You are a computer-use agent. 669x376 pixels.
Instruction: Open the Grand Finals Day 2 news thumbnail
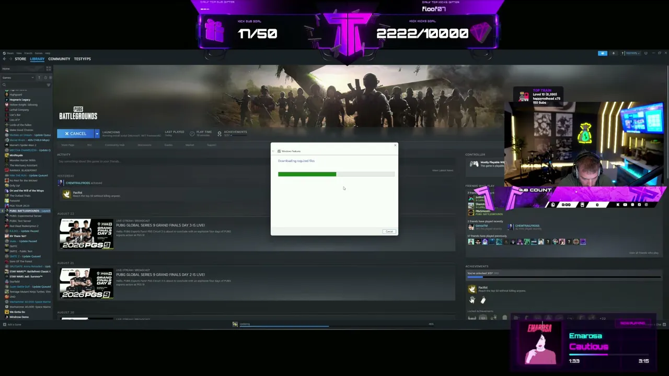coord(86,283)
